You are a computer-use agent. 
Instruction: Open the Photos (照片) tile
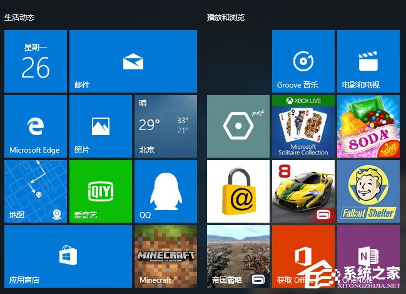[101, 126]
